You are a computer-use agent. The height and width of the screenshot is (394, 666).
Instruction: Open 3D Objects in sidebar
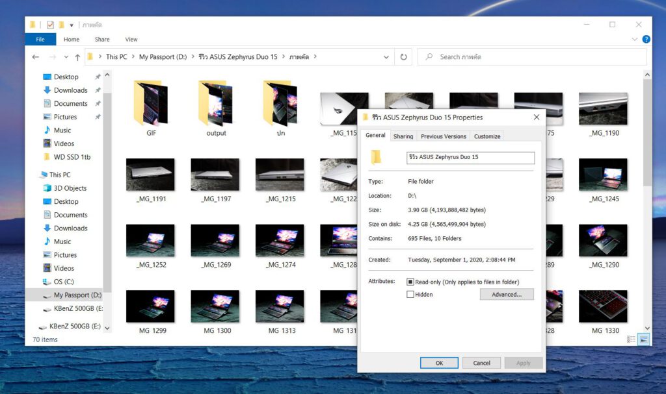pos(70,188)
